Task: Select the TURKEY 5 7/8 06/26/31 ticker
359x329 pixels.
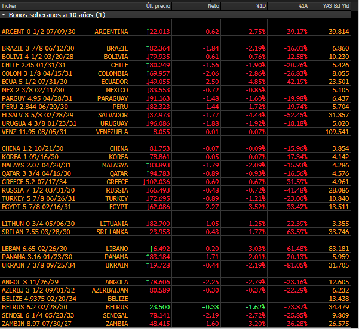Action: [x=38, y=198]
